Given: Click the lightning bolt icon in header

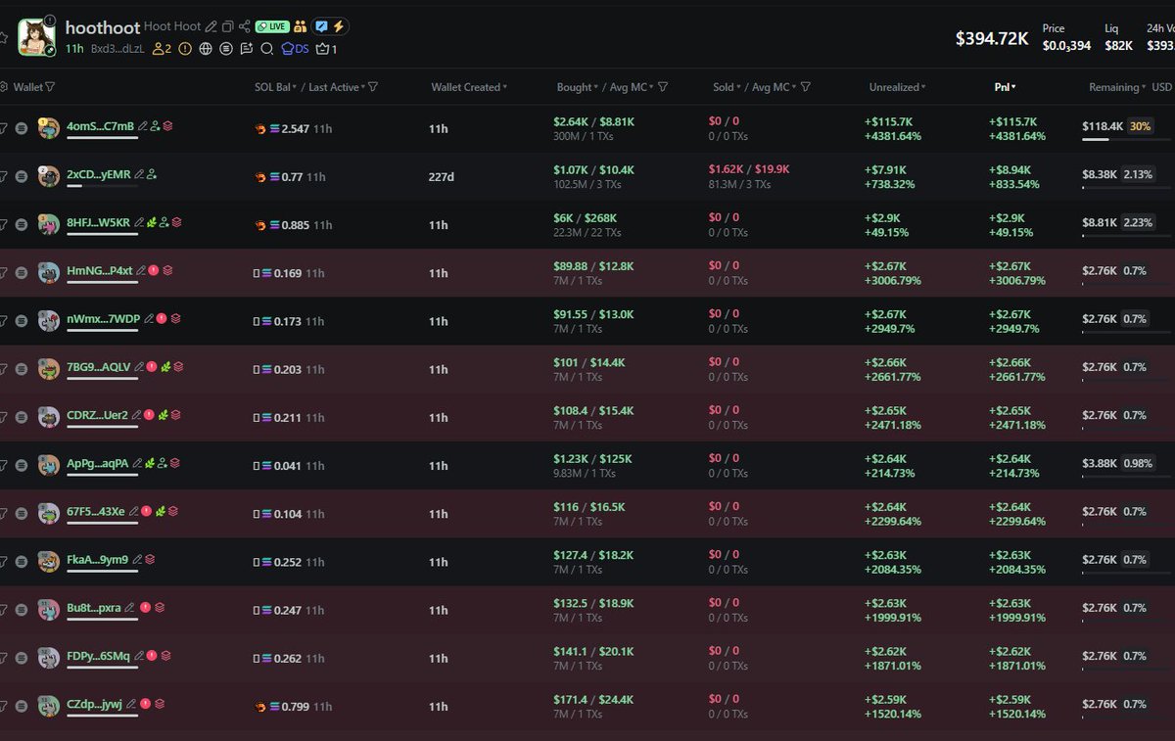Looking at the screenshot, I should (339, 27).
